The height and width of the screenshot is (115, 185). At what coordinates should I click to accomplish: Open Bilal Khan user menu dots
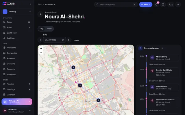tap(30, 110)
